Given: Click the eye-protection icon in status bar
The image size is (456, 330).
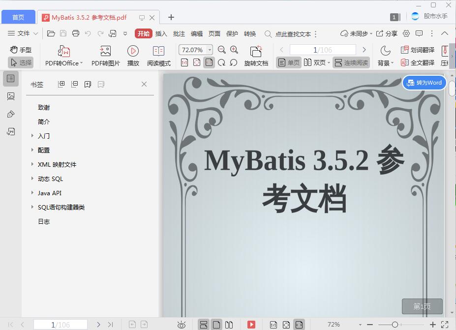Looking at the screenshot, I should click(x=182, y=325).
